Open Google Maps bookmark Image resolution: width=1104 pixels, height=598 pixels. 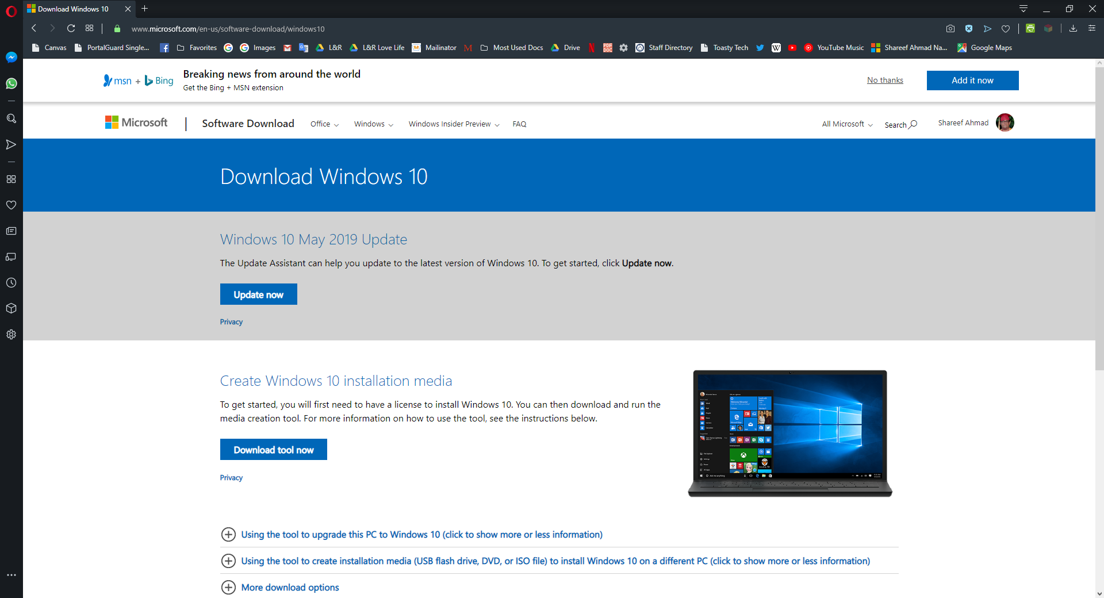click(984, 48)
